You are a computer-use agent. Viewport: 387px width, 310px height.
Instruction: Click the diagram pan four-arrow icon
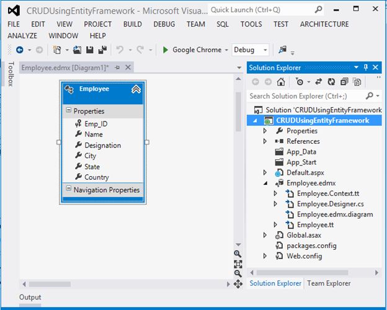238,284
